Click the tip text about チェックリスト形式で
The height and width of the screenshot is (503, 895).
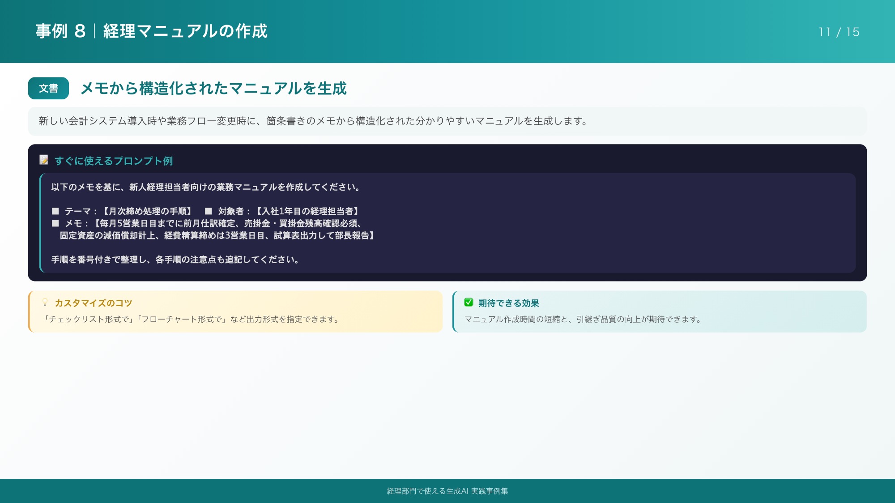[x=191, y=319]
